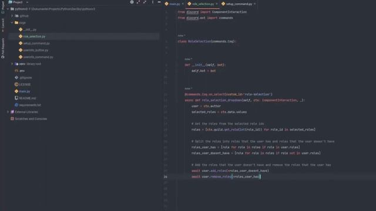Close the role_selection.py editor tab

coord(217,4)
